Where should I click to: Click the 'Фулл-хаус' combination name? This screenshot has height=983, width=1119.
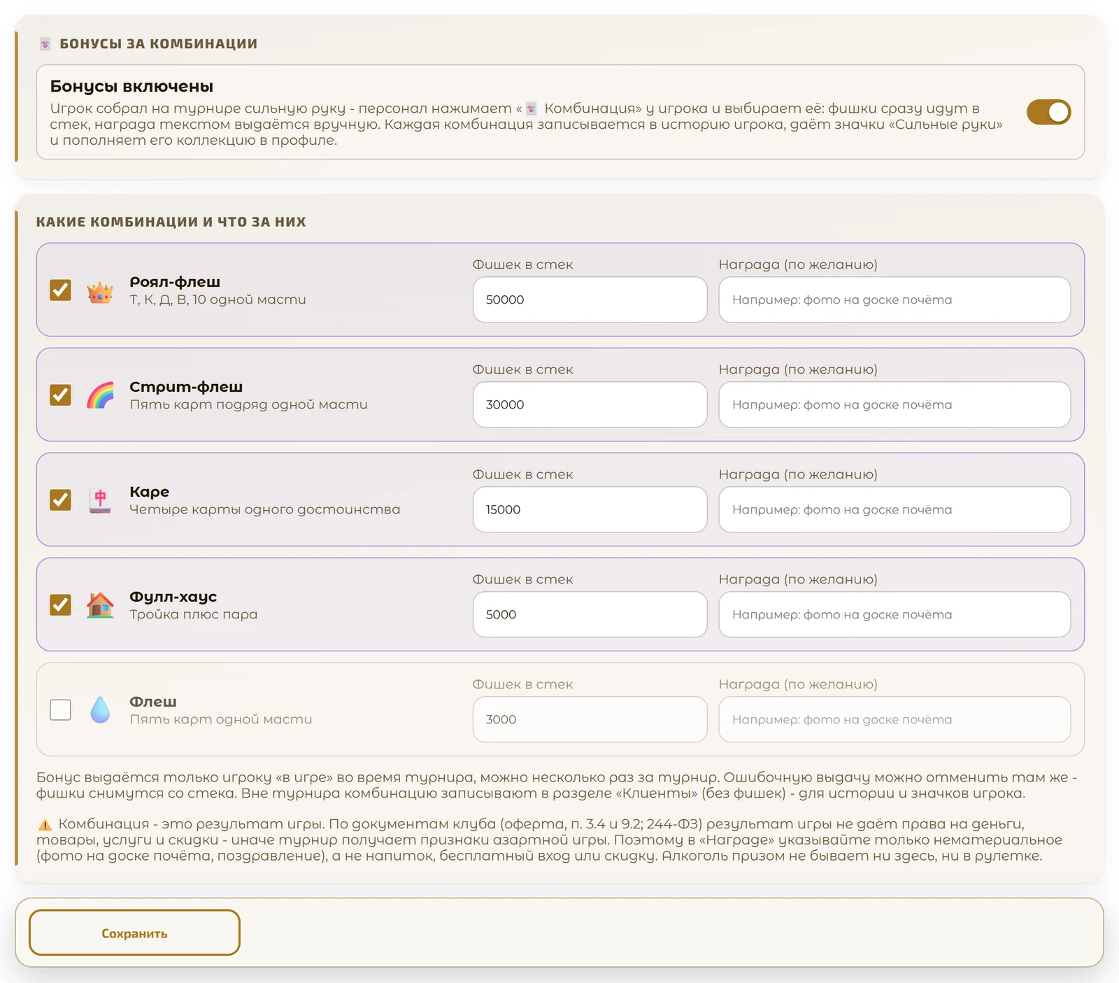point(173,597)
